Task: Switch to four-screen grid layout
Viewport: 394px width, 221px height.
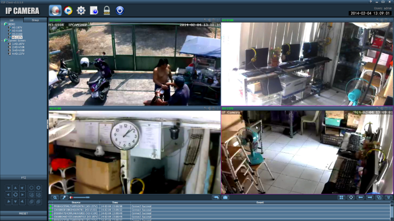Action: pyautogui.click(x=341, y=197)
